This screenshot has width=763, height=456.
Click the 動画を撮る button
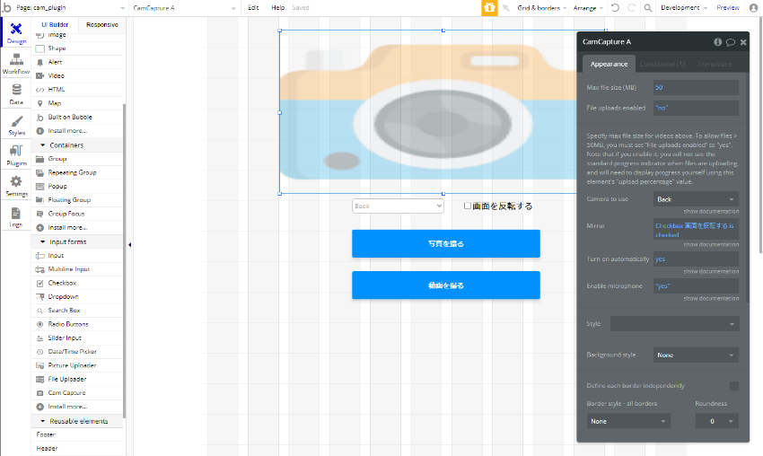coord(446,285)
